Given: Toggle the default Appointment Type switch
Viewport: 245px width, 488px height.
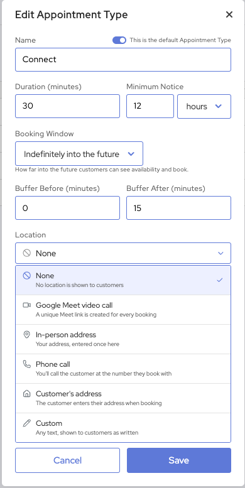Looking at the screenshot, I should [x=119, y=40].
